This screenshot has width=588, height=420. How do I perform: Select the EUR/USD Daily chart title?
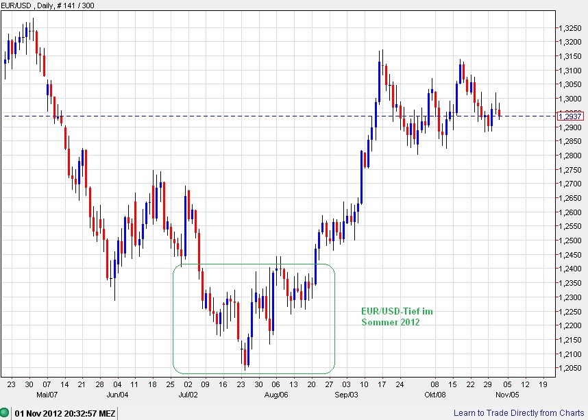47,5
